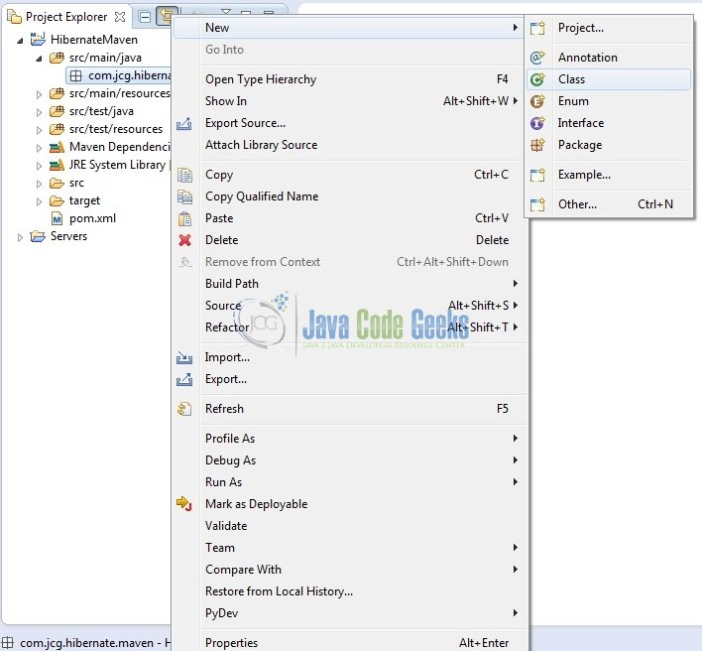Expand the src/test/resources folder
Viewport: 702px width, 651px height.
(39, 130)
